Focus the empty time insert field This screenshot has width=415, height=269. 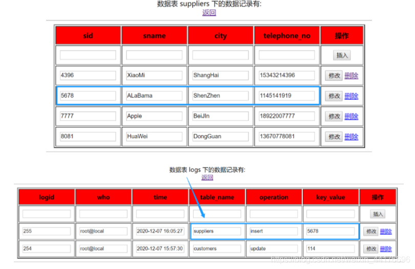pyautogui.click(x=160, y=214)
